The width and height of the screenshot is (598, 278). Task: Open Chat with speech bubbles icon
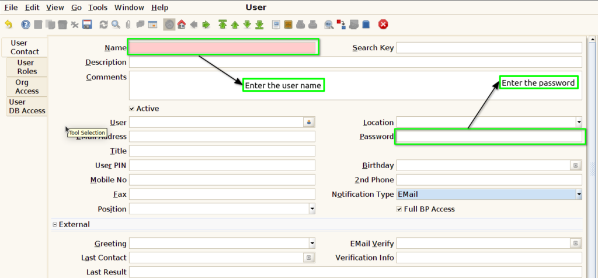coord(140,25)
